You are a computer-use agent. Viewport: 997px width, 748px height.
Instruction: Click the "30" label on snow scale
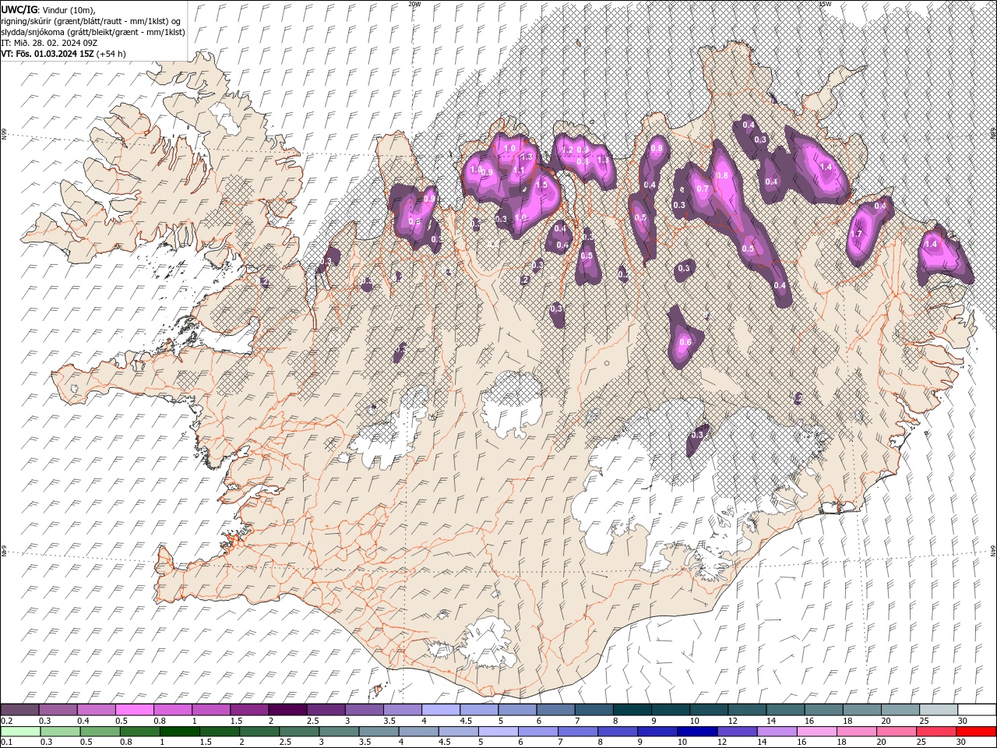click(963, 721)
